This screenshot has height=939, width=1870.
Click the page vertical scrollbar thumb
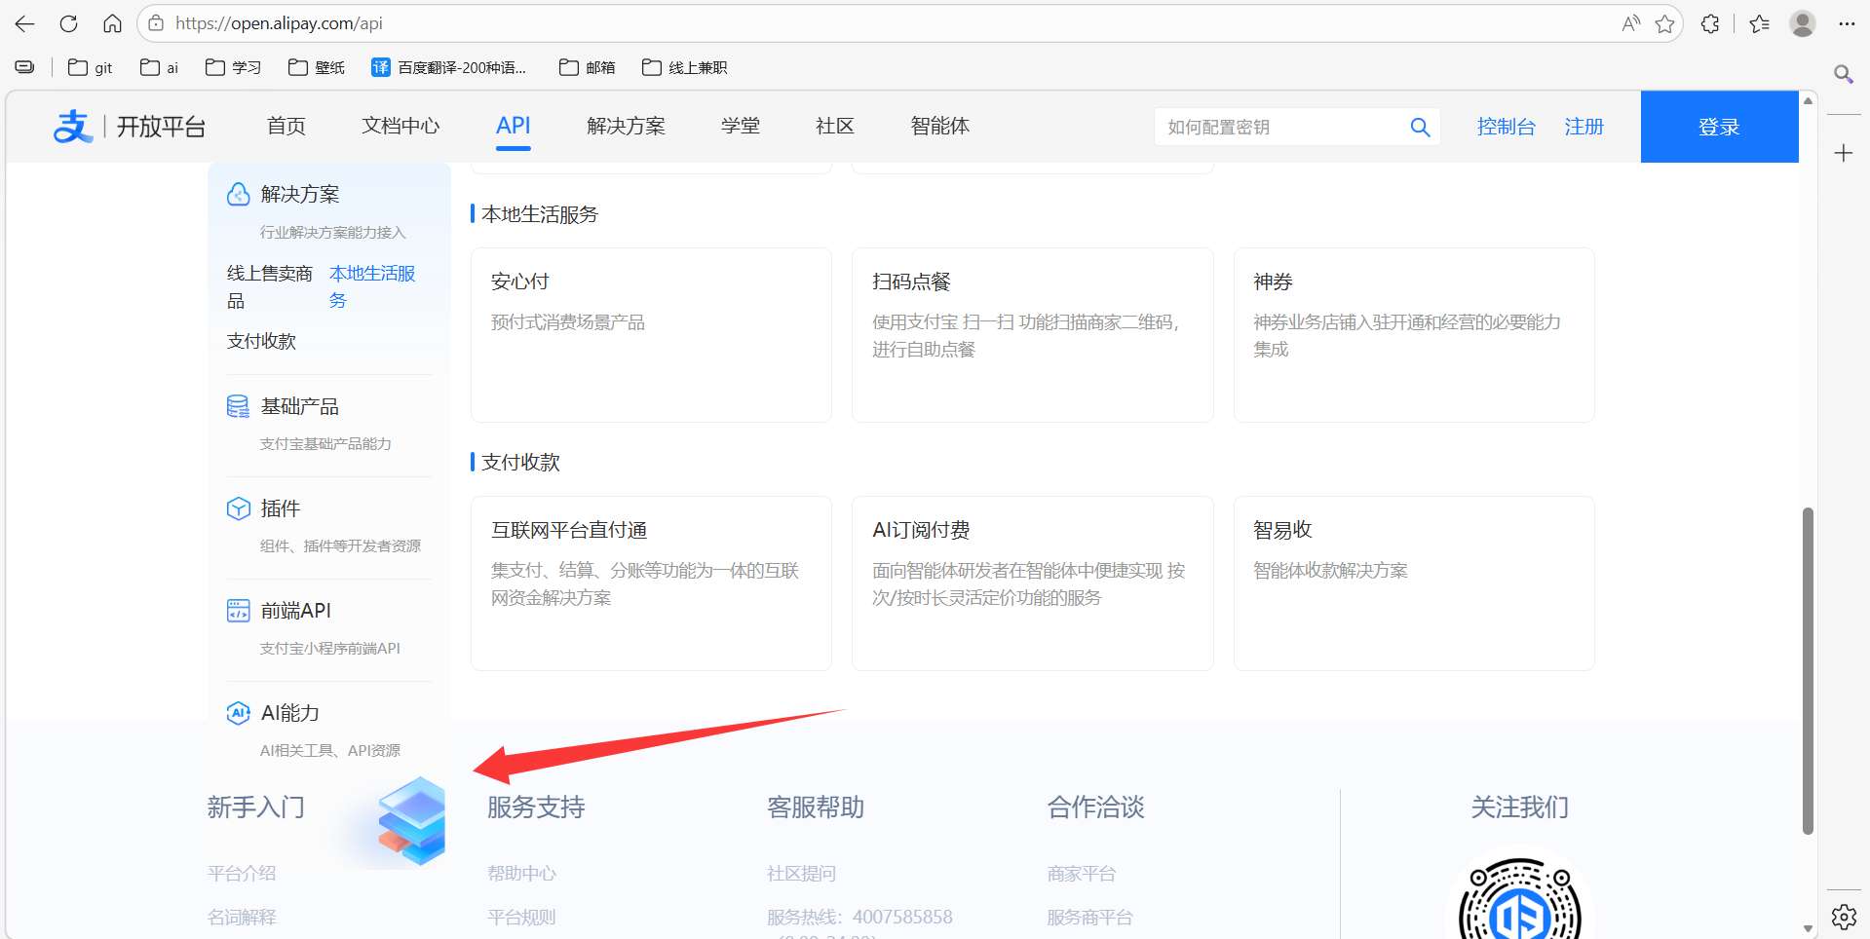point(1808,671)
